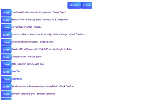Open the Create a Modal (Popup) YouTube link
Viewport: 160px width, 100px height.
pos(42,49)
